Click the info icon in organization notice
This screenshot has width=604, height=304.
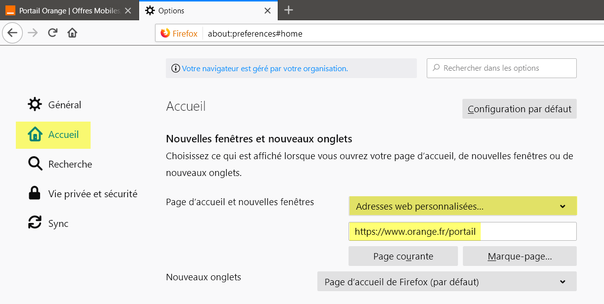pos(175,69)
